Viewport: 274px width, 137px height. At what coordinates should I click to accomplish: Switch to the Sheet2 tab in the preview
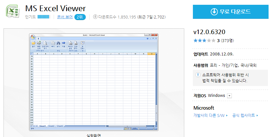[x=51, y=126]
